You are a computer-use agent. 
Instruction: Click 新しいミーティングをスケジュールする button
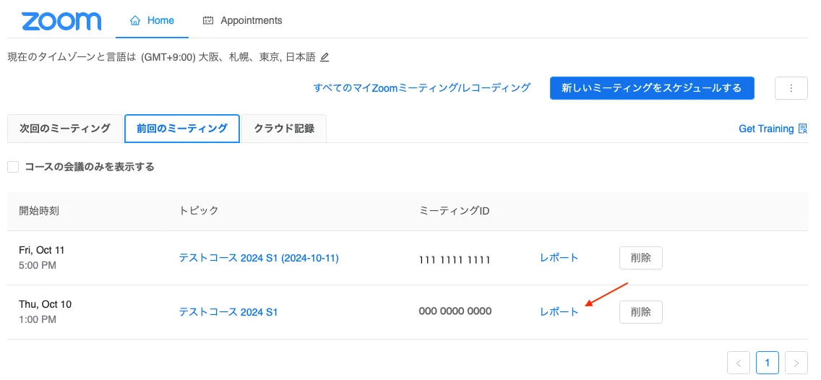pos(651,88)
